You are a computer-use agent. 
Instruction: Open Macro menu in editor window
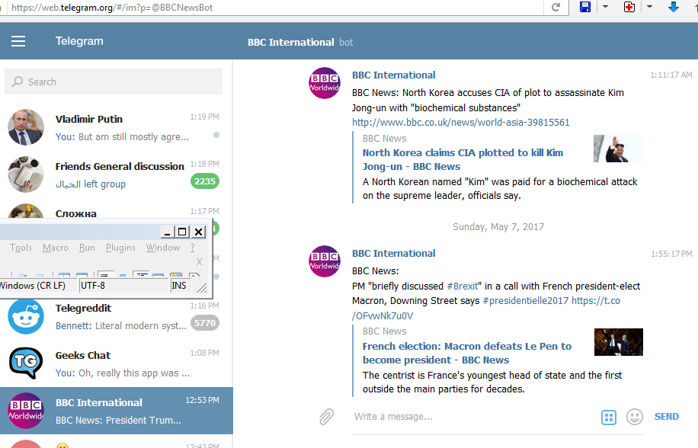(x=55, y=248)
